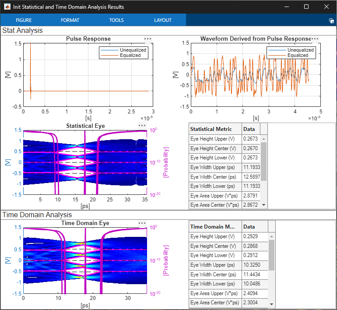Image resolution: width=337 pixels, height=310 pixels.
Task: Maximize the analysis results window
Action: coord(306,7)
